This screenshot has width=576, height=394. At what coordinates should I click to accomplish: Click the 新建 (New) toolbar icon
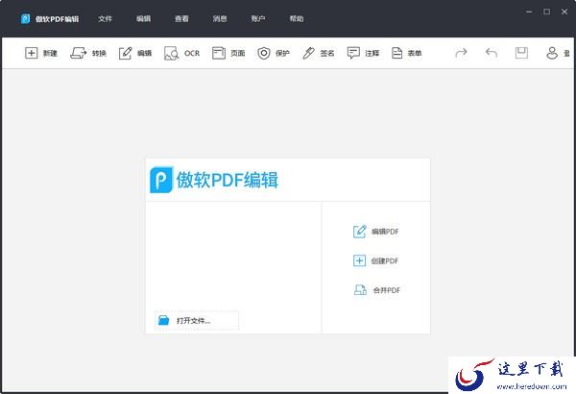tap(32, 53)
